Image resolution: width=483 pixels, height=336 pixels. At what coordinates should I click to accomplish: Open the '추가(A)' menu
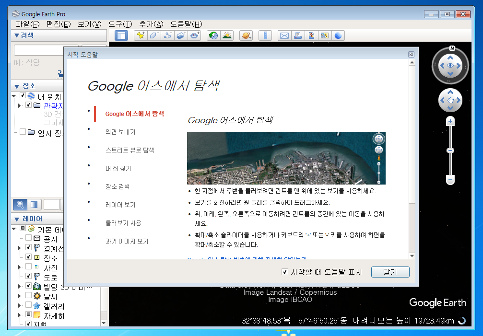(151, 24)
